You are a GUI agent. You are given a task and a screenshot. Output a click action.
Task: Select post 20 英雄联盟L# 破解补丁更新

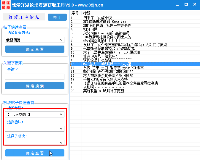[104, 91]
